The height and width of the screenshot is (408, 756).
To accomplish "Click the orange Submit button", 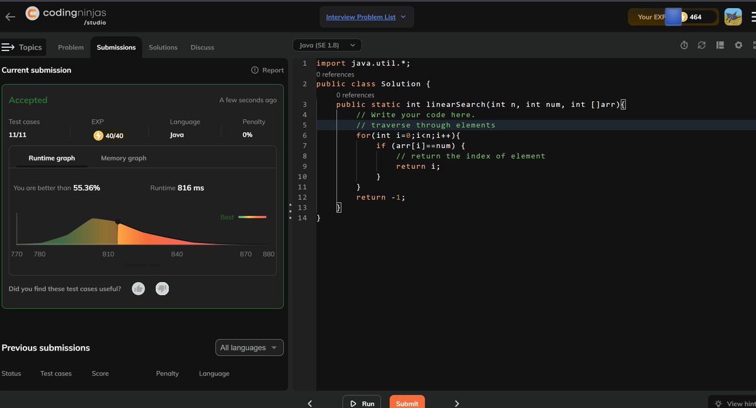I will coord(407,403).
